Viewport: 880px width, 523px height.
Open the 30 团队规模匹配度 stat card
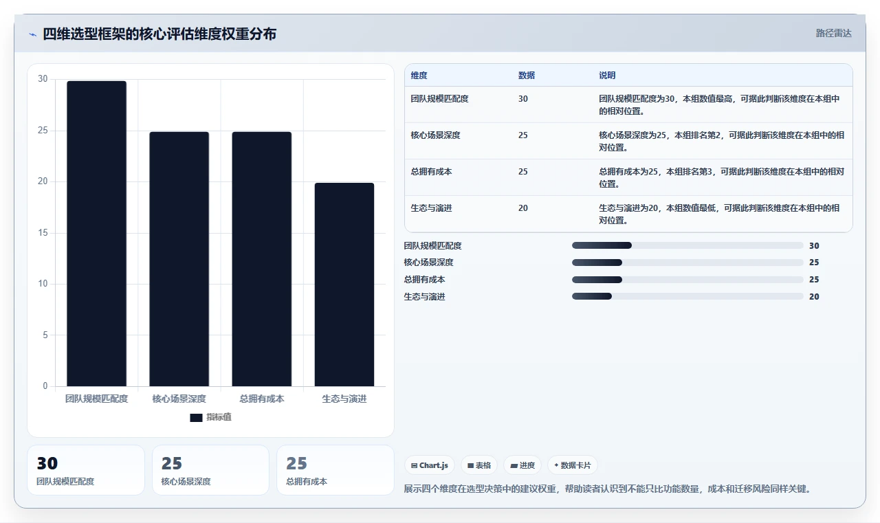click(x=86, y=470)
